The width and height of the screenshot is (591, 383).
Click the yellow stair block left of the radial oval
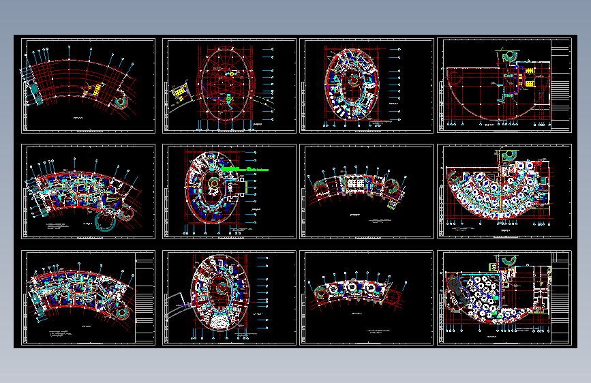(180, 91)
